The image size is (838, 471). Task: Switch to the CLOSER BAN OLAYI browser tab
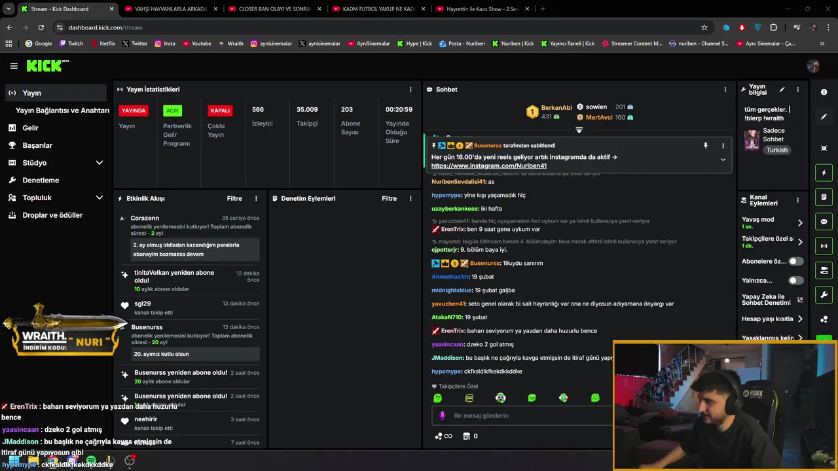[x=274, y=9]
